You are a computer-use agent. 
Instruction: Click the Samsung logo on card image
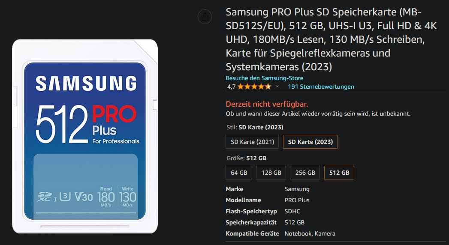click(x=86, y=84)
